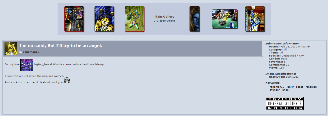Select the legion_beast keyword tag
The image size is (328, 116).
pos(295,87)
